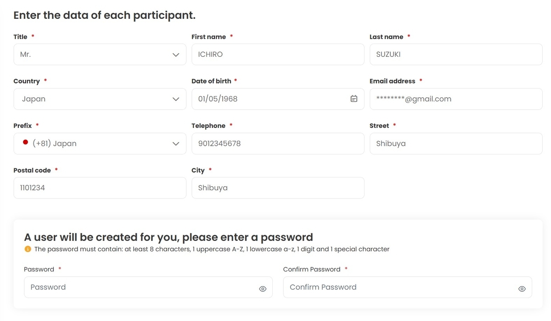Viewport: 551px width, 321px height.
Task: Click the orange info icon beside password rules
Action: [x=28, y=249]
